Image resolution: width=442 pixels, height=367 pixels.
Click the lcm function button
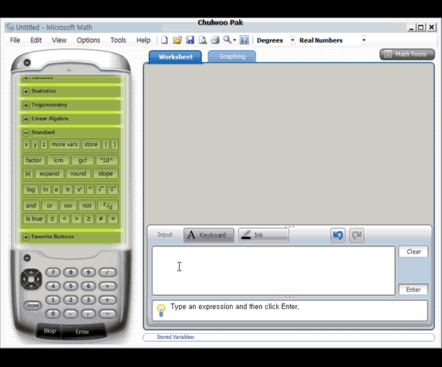58,160
